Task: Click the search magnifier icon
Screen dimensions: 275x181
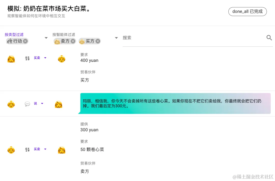Action: 269,38
